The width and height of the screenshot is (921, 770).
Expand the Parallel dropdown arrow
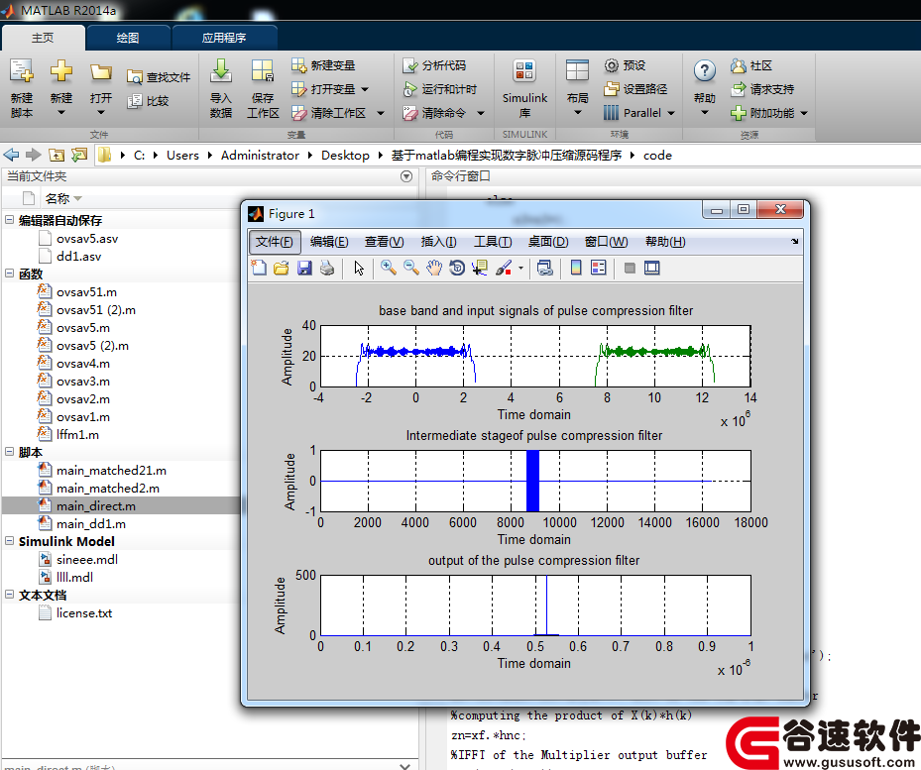[x=671, y=113]
